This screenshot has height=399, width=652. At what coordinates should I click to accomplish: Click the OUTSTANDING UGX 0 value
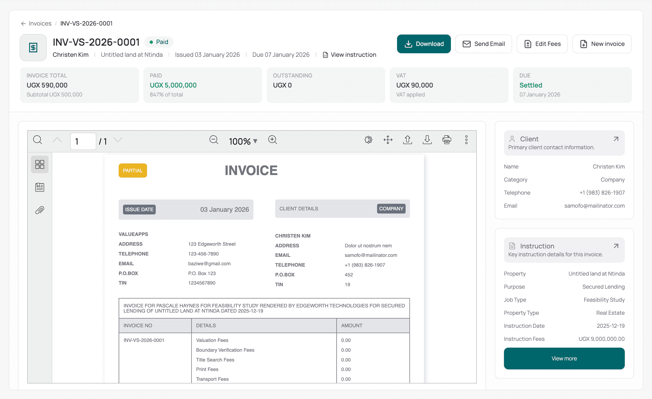tap(282, 85)
